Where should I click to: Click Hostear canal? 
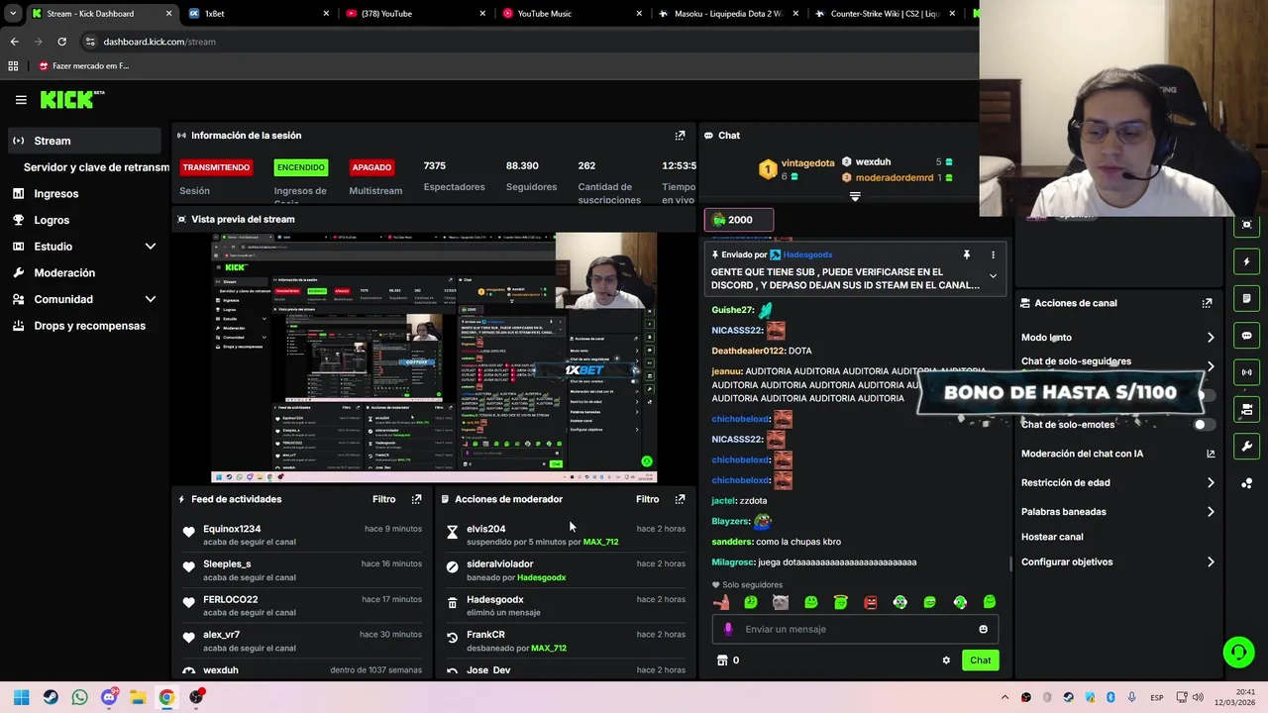[1052, 537]
